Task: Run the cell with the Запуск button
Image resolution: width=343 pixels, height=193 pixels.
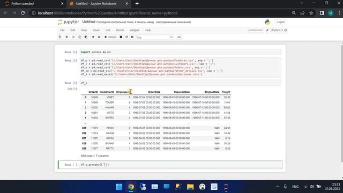Action: click(110, 37)
